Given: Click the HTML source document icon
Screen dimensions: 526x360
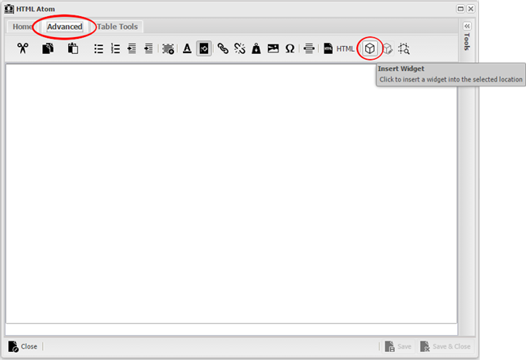Looking at the screenshot, I should (328, 49).
